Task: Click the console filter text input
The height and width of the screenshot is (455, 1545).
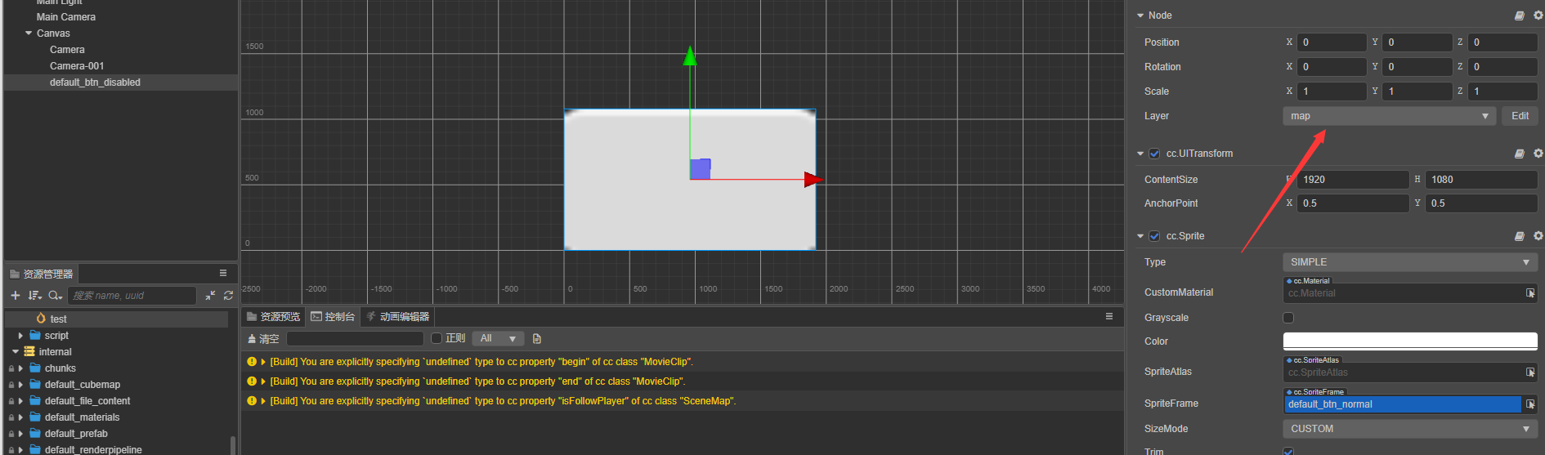Action: click(x=355, y=338)
